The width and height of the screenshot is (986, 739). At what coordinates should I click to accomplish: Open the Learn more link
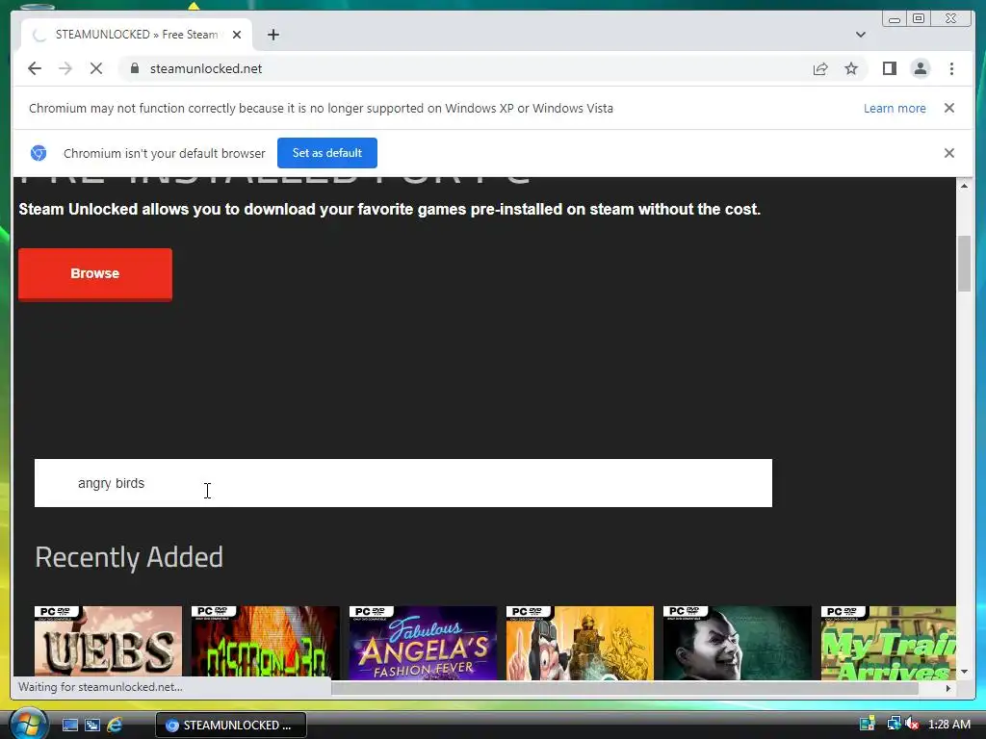tap(895, 108)
